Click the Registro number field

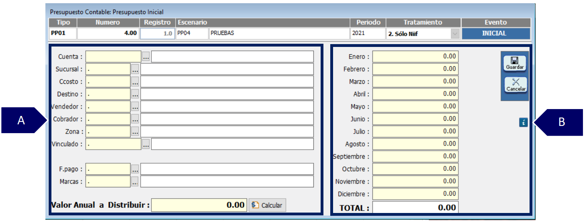tap(157, 34)
